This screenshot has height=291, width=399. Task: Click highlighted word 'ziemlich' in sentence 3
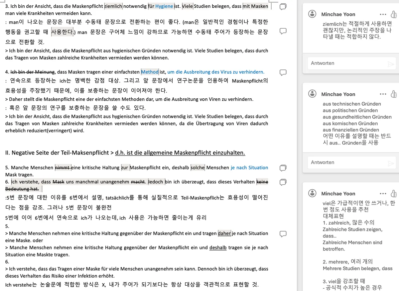(113, 6)
